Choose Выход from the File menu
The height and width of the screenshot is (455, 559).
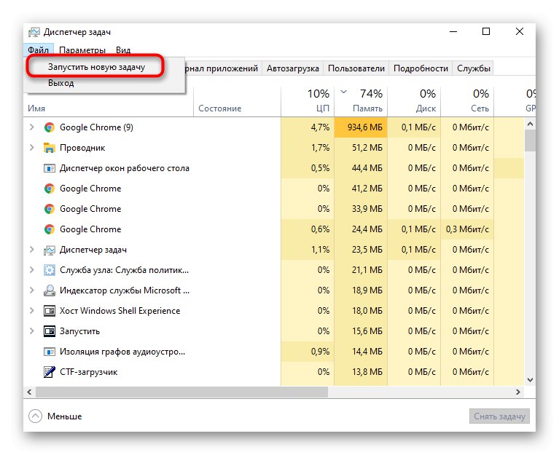[x=61, y=83]
